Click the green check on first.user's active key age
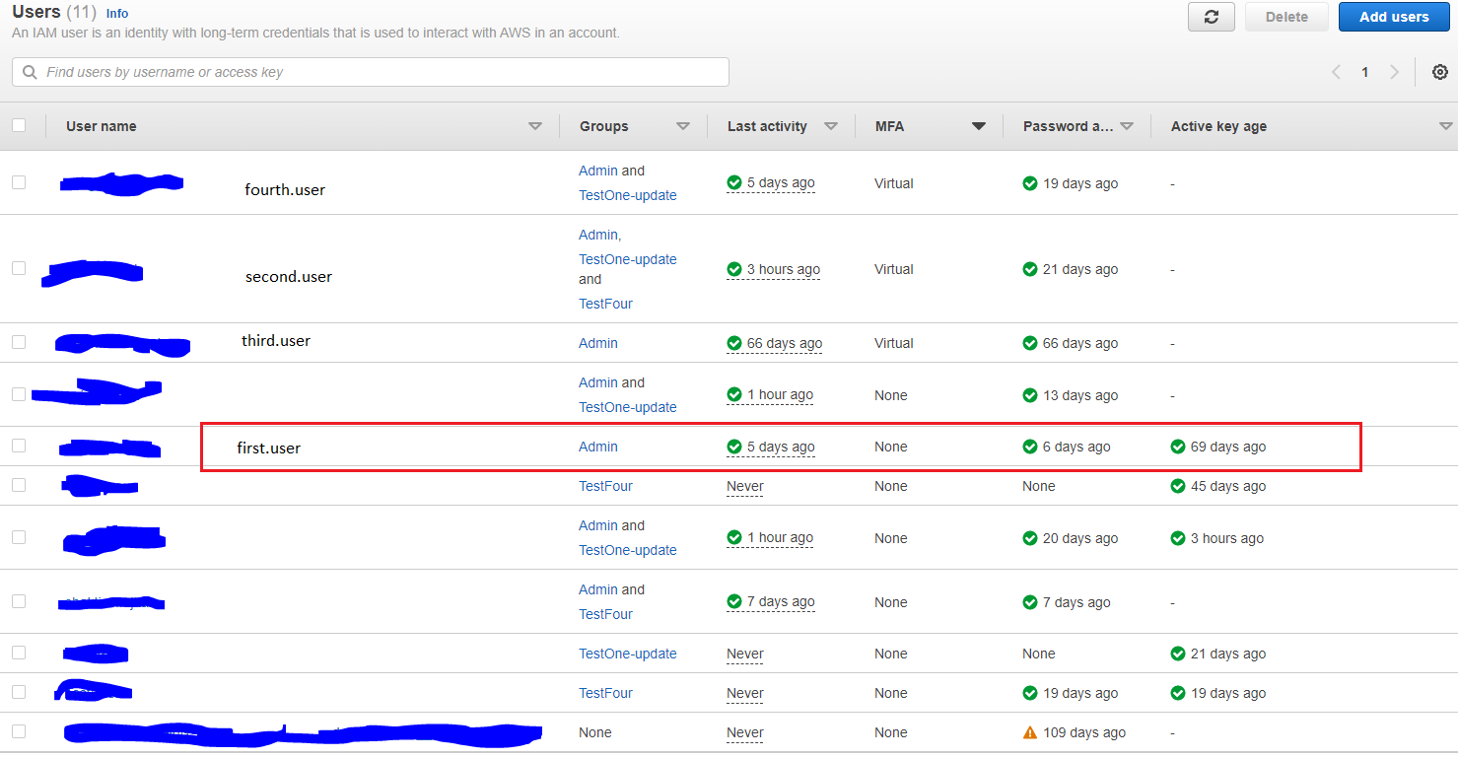Image resolution: width=1458 pixels, height=758 pixels. [1177, 446]
